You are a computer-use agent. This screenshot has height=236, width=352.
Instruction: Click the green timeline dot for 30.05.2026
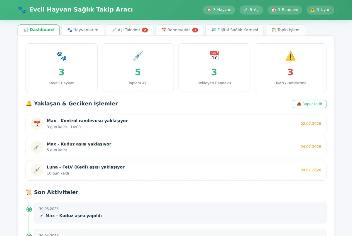29,209
